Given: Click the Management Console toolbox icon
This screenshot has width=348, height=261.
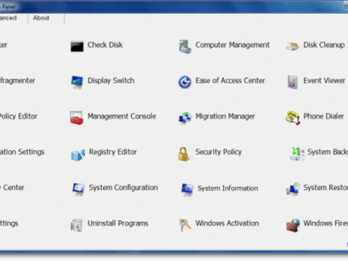Looking at the screenshot, I should click(x=77, y=118).
